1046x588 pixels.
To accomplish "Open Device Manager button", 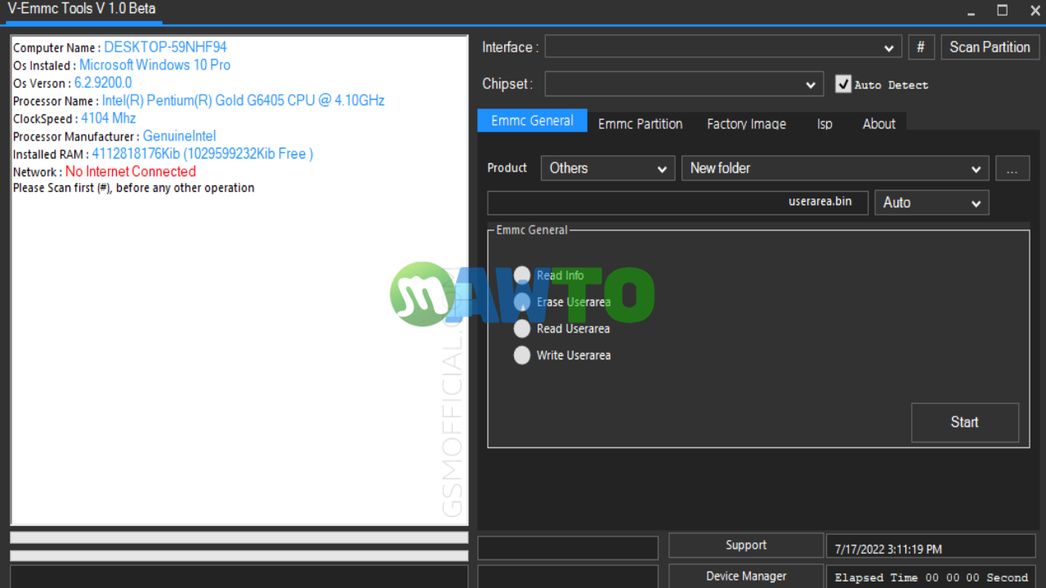I will (746, 576).
